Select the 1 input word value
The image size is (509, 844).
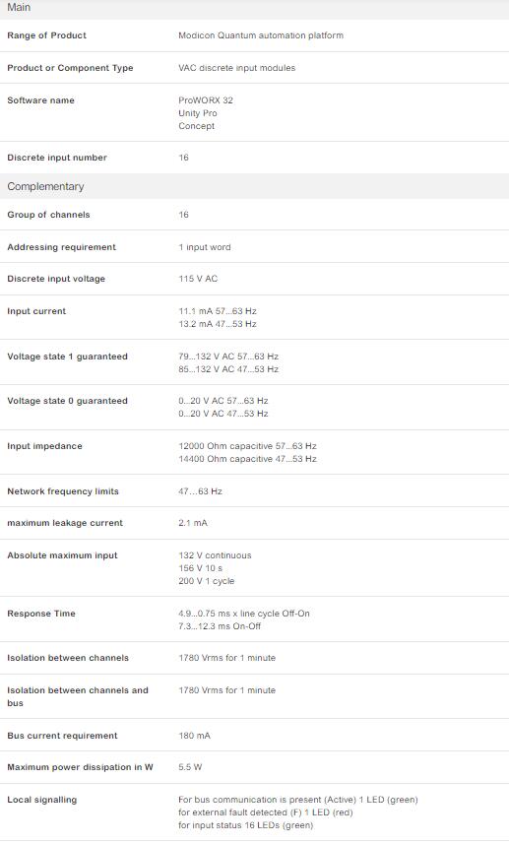205,247
